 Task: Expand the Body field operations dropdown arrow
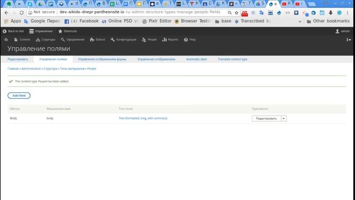[x=283, y=118]
